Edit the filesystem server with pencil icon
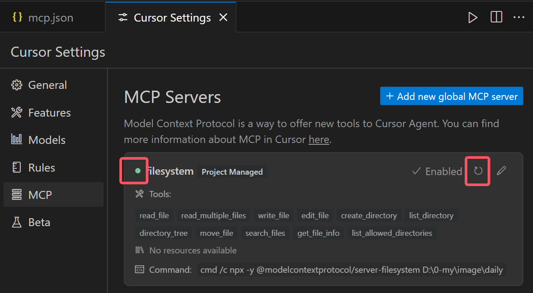Viewport: 533px width, 293px height. tap(501, 171)
